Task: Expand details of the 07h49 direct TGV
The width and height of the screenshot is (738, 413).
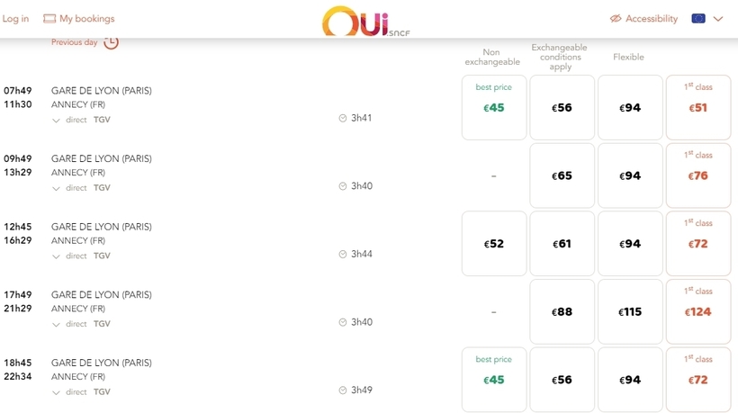Action: [56, 121]
